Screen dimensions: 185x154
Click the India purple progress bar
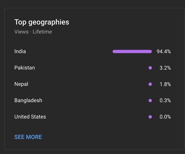point(132,51)
